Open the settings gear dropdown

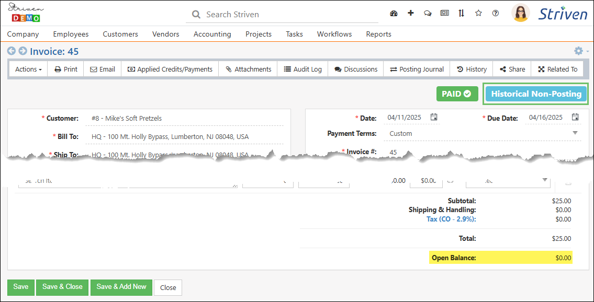(581, 51)
